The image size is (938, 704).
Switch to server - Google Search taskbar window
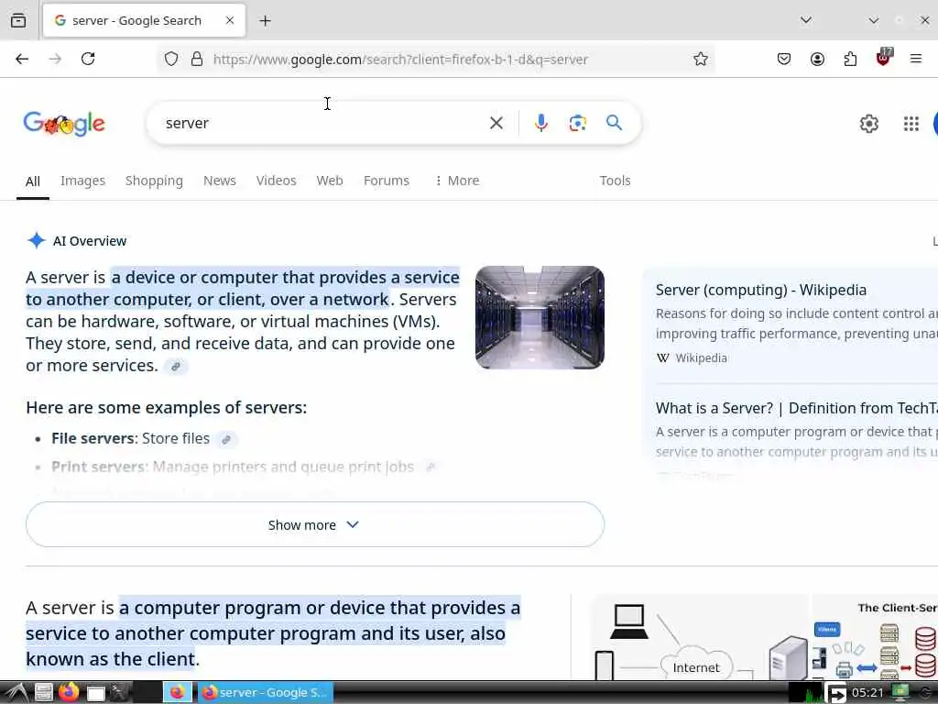point(265,693)
